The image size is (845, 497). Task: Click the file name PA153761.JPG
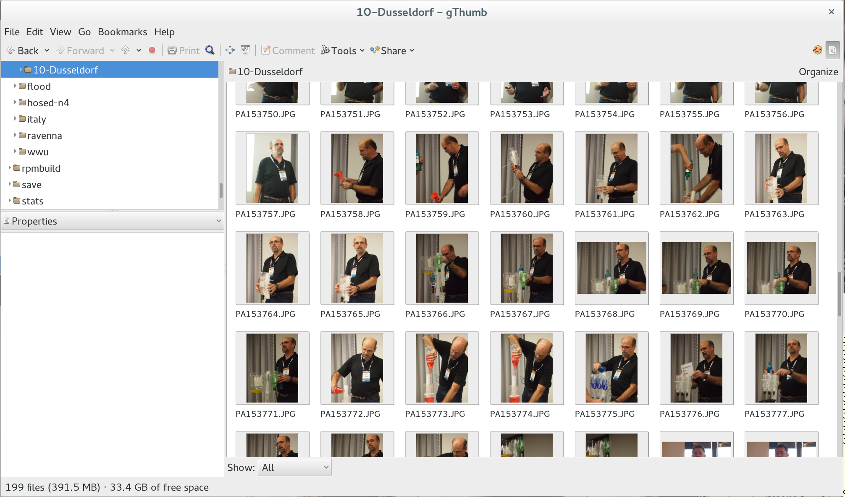(605, 214)
